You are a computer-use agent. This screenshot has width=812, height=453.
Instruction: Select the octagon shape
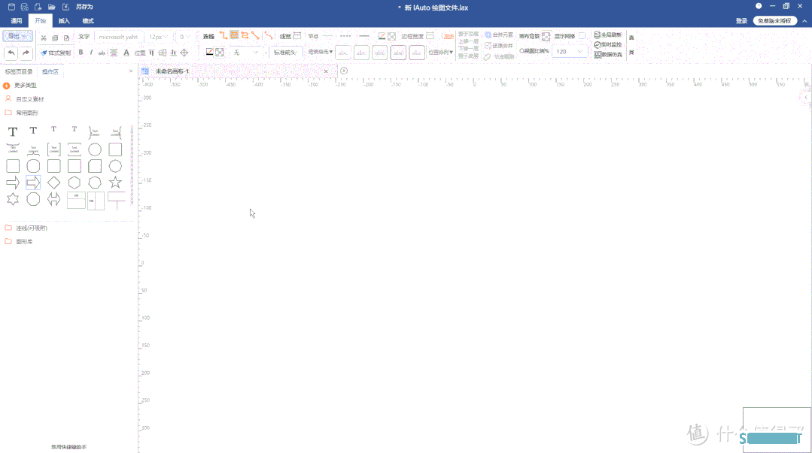33,199
